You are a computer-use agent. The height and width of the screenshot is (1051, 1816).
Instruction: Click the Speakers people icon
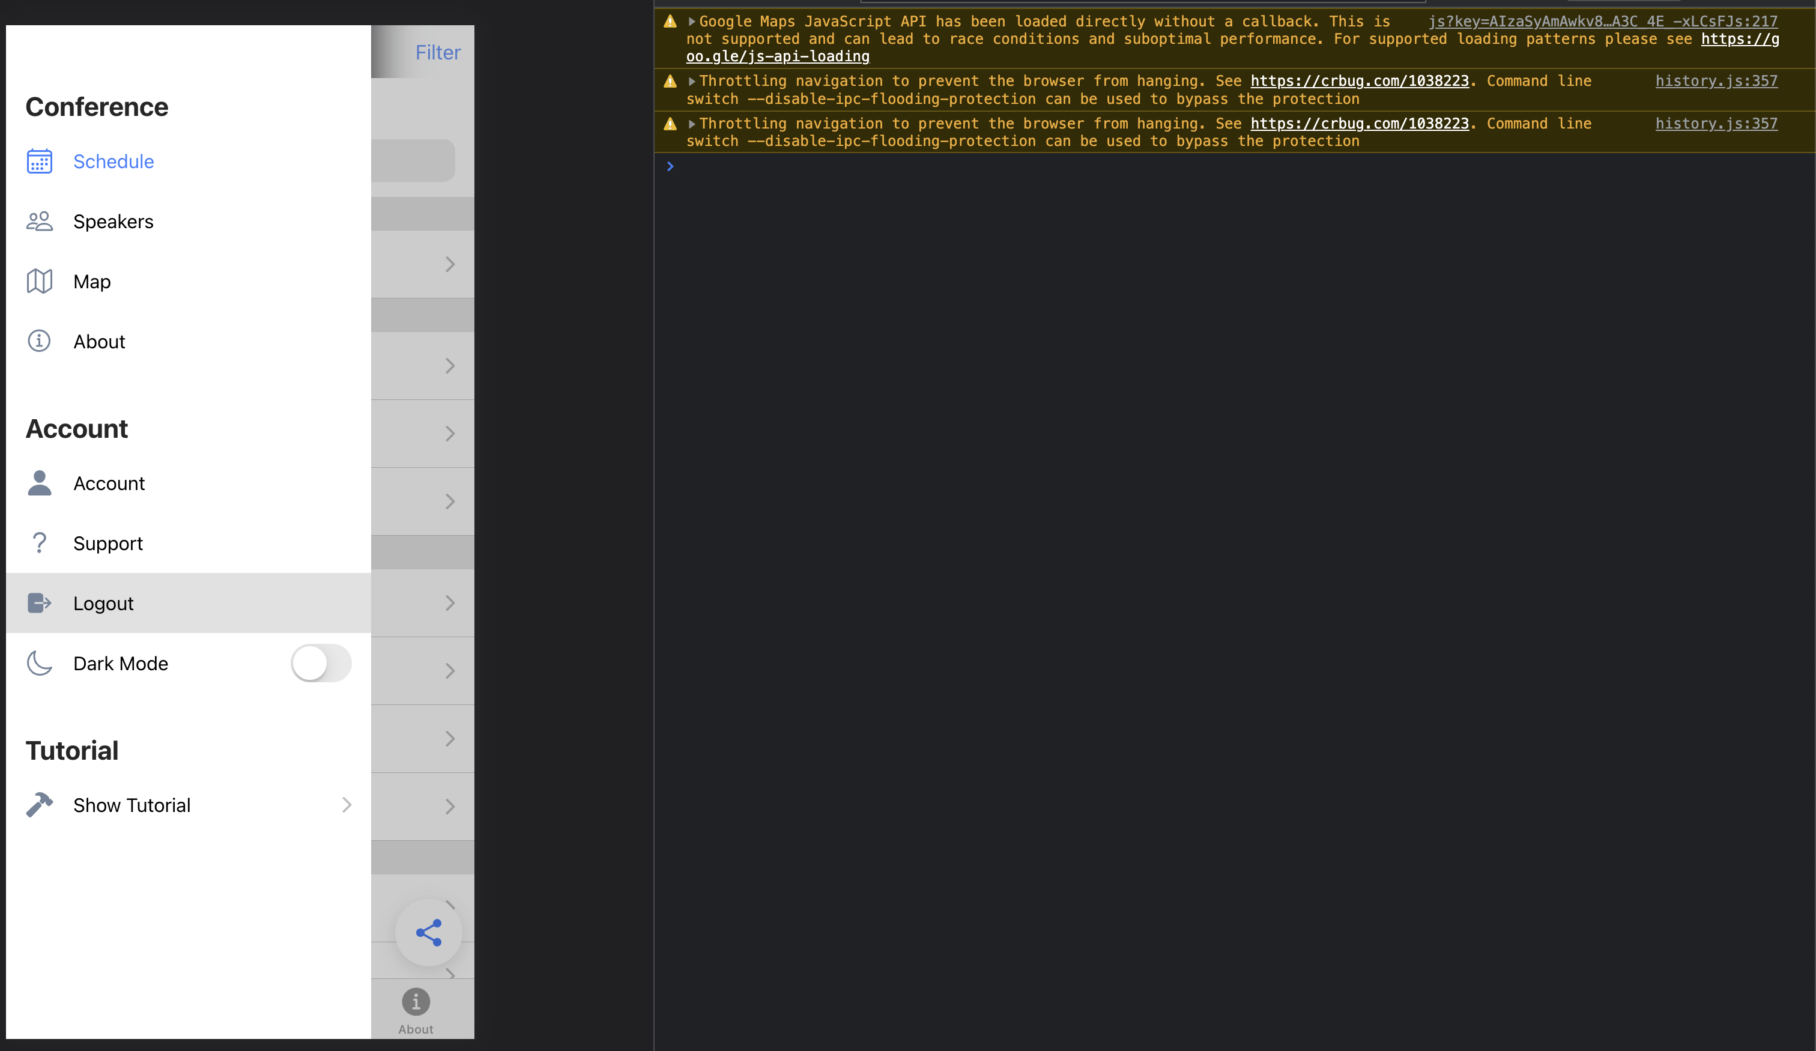tap(39, 221)
